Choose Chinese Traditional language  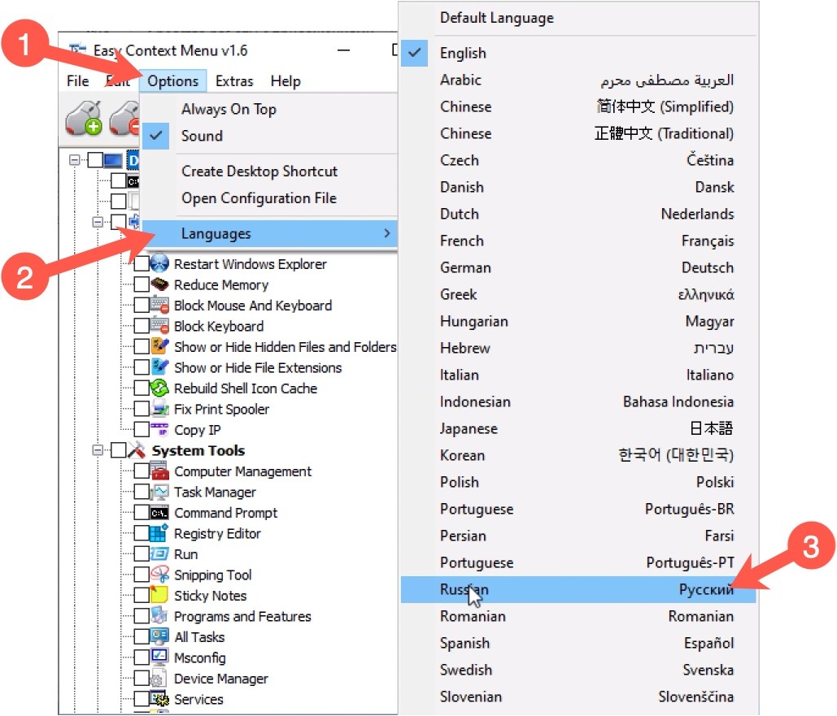coord(578,133)
